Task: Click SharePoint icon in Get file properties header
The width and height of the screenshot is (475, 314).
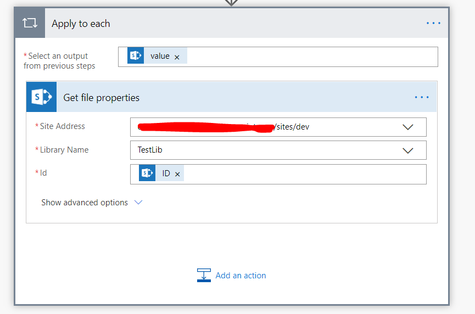Action: pyautogui.click(x=42, y=97)
